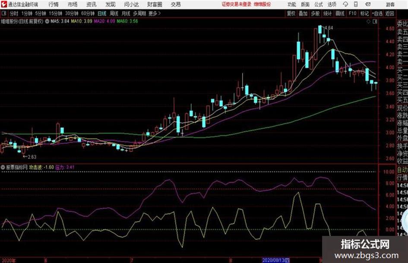Toggle the left panel icon beside 分时

pyautogui.click(x=3, y=13)
